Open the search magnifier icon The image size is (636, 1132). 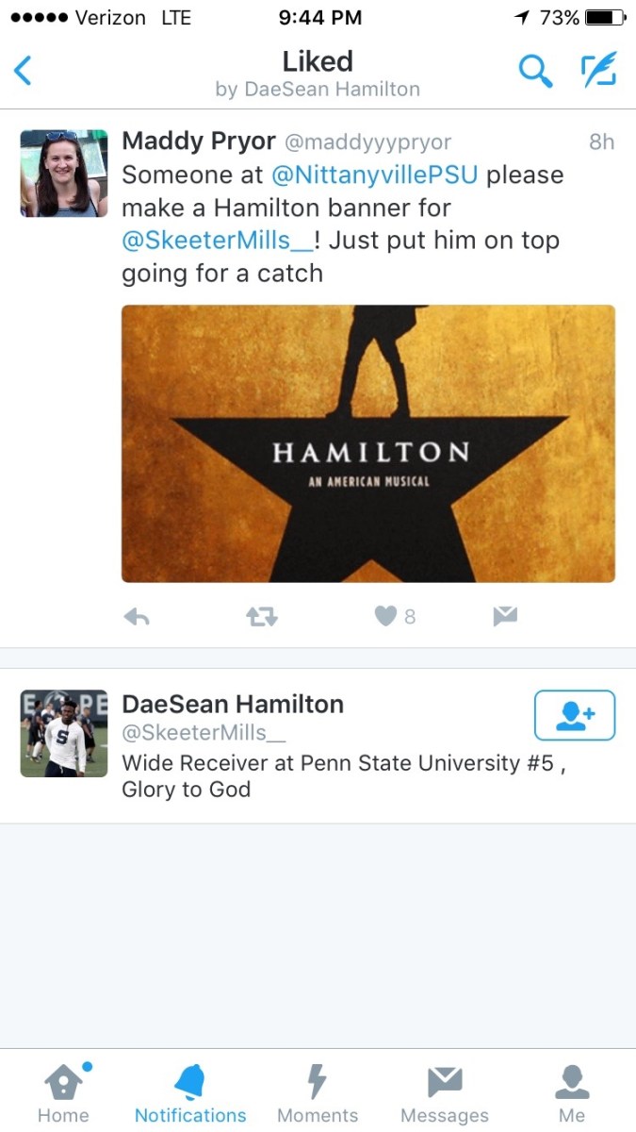(x=535, y=71)
